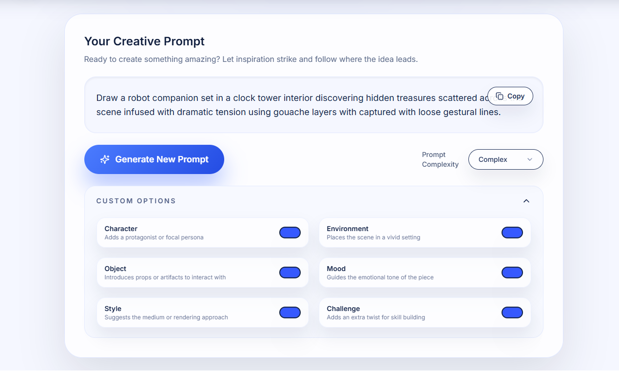
Task: Click the collapse chevron on Custom Options
Action: click(x=526, y=200)
